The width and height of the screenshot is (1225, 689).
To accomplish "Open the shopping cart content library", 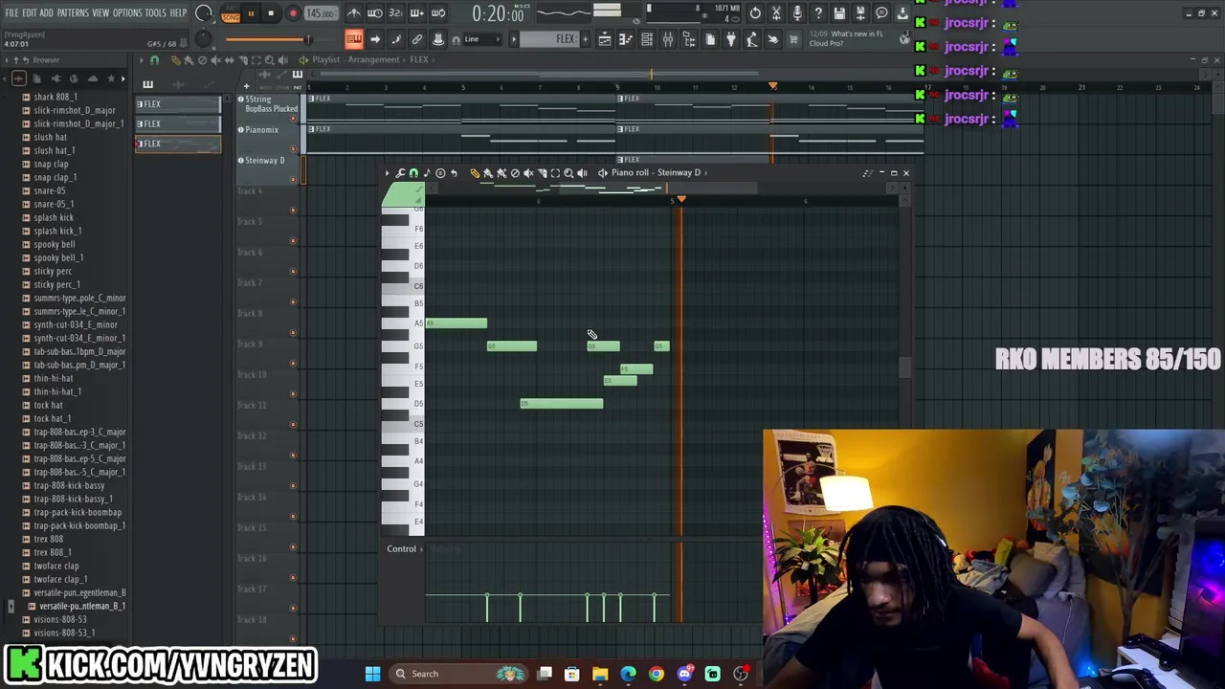I will pos(793,39).
